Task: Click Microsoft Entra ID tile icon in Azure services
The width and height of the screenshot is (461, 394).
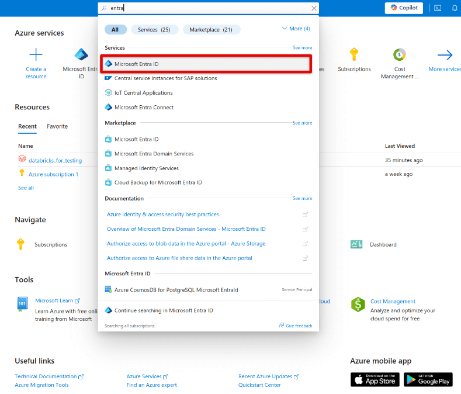Action: pyautogui.click(x=81, y=54)
